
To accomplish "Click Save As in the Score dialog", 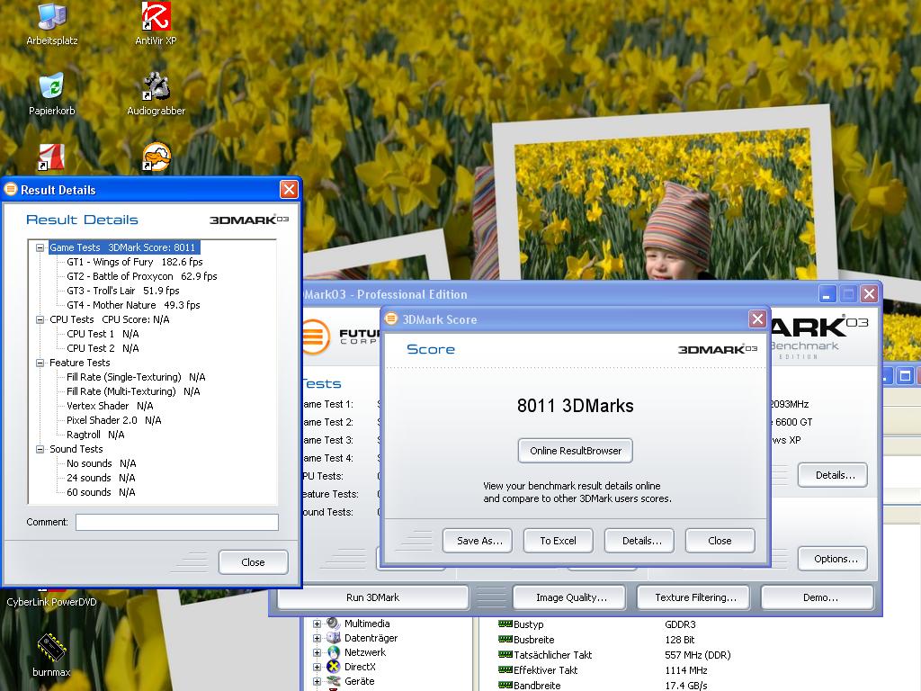I will 478,541.
